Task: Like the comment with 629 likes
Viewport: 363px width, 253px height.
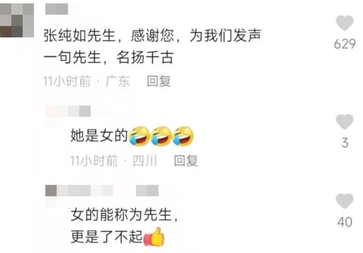Action: pyautogui.click(x=345, y=23)
